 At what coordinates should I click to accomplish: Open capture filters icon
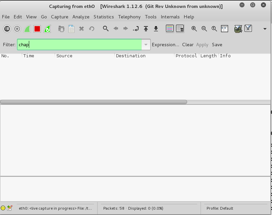tap(238, 28)
